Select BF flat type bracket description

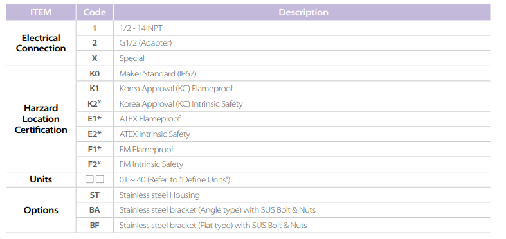213,225
